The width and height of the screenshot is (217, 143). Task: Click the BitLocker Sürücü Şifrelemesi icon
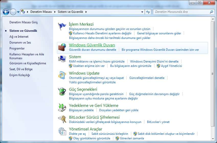tap(62, 119)
